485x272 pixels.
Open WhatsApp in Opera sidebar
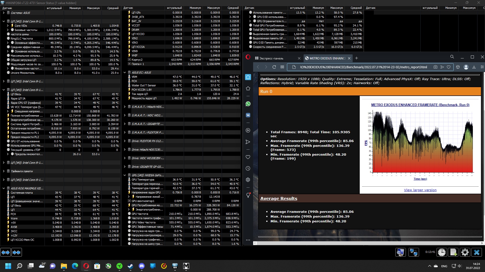248,104
